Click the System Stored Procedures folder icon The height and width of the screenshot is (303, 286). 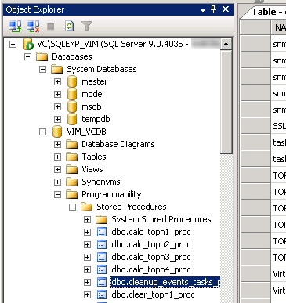101,219
